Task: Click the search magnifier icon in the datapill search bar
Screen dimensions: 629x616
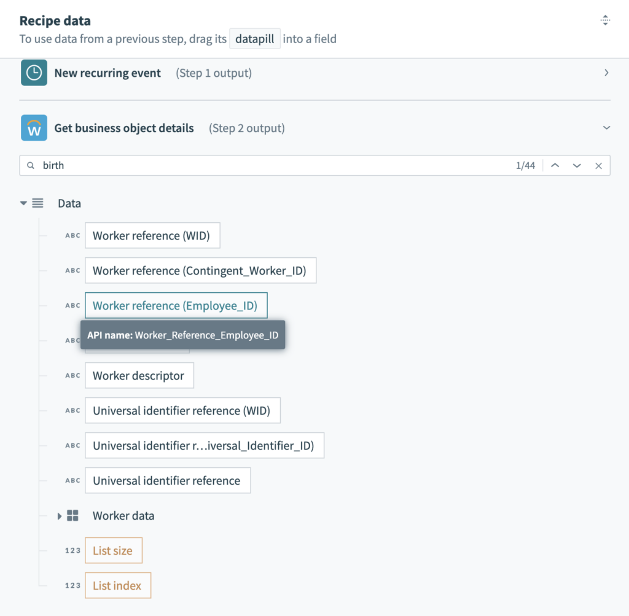Action: [30, 165]
